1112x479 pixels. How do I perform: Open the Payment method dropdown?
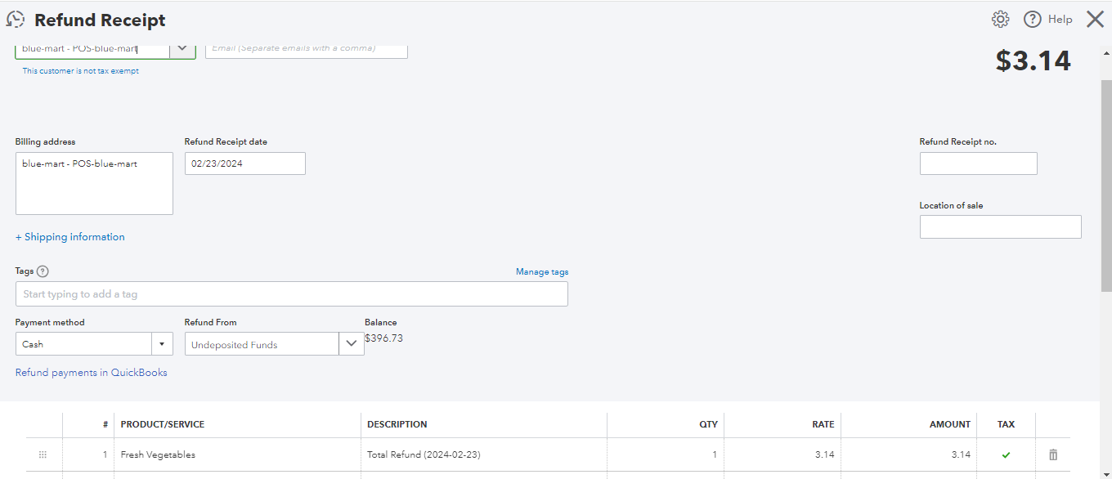pyautogui.click(x=162, y=344)
